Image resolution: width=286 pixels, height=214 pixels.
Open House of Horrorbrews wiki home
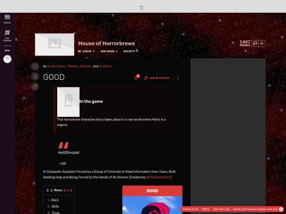pyautogui.click(x=106, y=43)
